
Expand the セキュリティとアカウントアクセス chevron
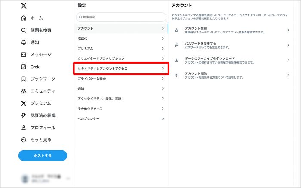coord(163,69)
